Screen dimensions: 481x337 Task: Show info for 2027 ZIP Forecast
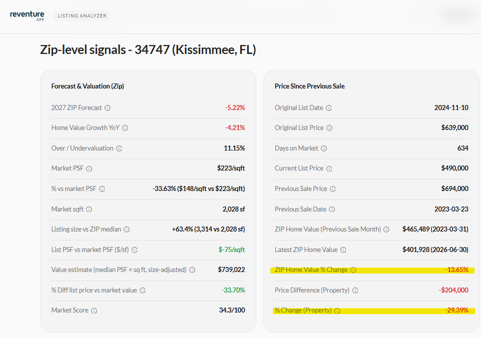point(108,108)
